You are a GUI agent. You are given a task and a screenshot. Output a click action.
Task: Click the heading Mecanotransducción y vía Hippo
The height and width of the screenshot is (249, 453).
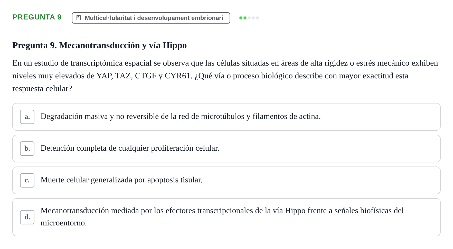click(99, 45)
